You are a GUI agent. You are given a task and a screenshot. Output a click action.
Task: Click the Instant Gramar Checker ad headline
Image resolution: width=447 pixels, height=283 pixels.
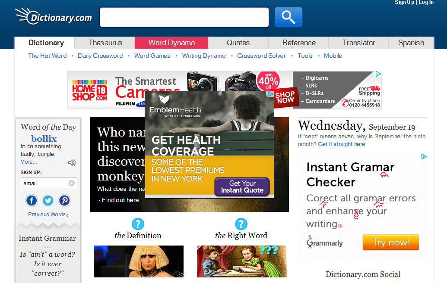(350, 174)
